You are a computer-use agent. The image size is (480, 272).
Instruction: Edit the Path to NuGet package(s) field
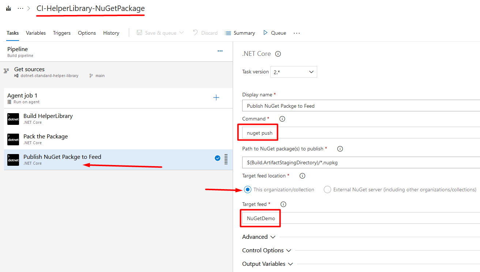(x=361, y=162)
